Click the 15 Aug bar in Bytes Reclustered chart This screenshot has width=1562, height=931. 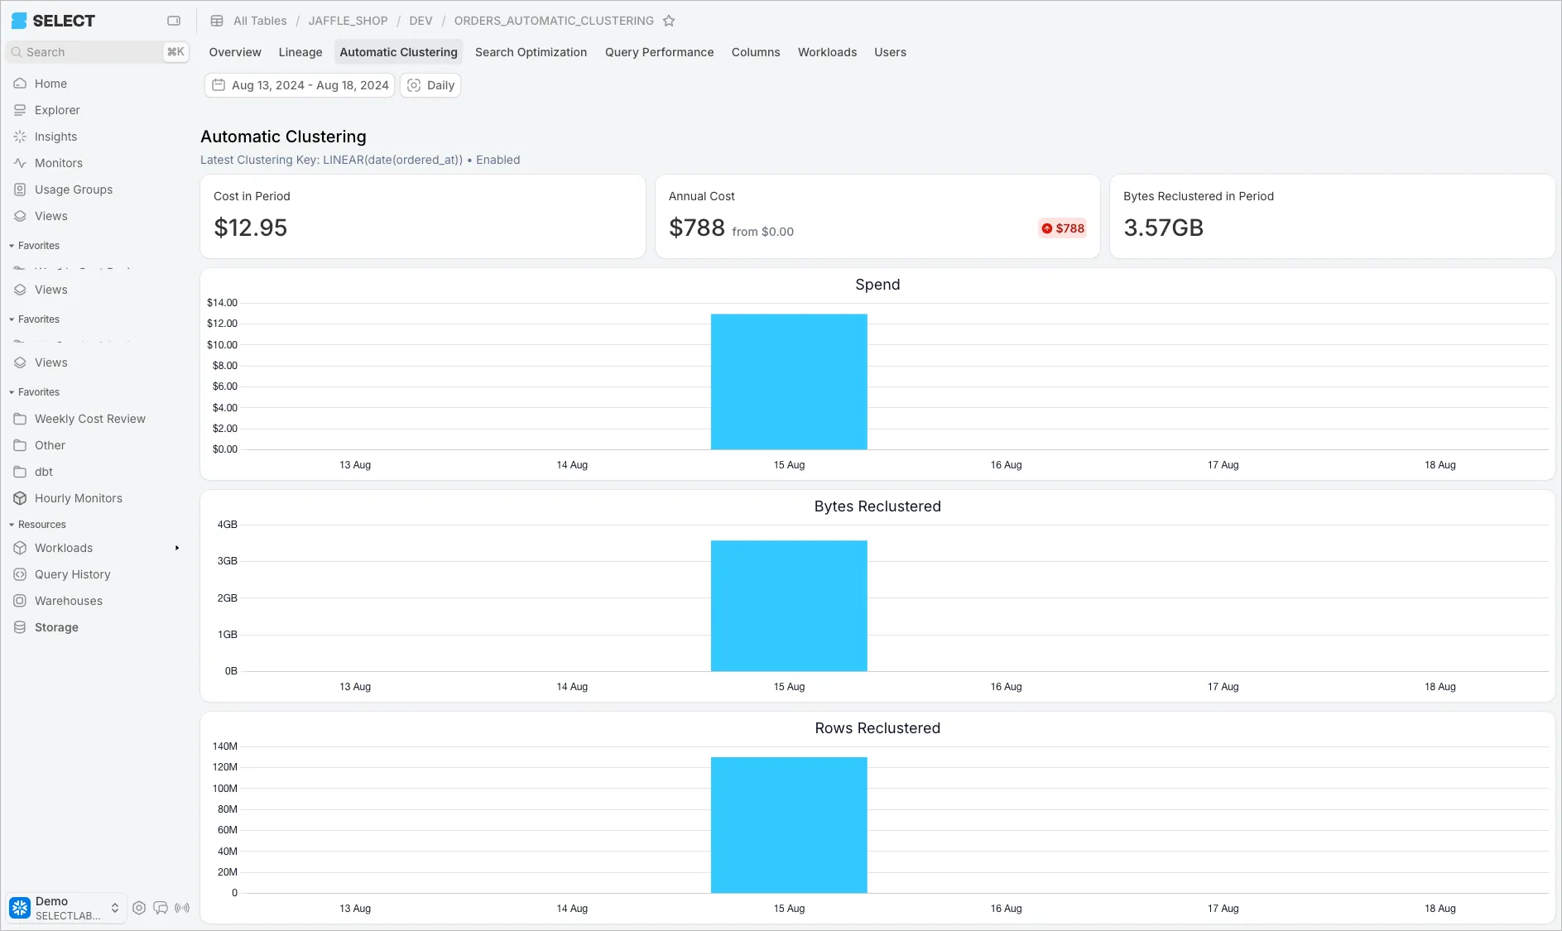pos(789,606)
